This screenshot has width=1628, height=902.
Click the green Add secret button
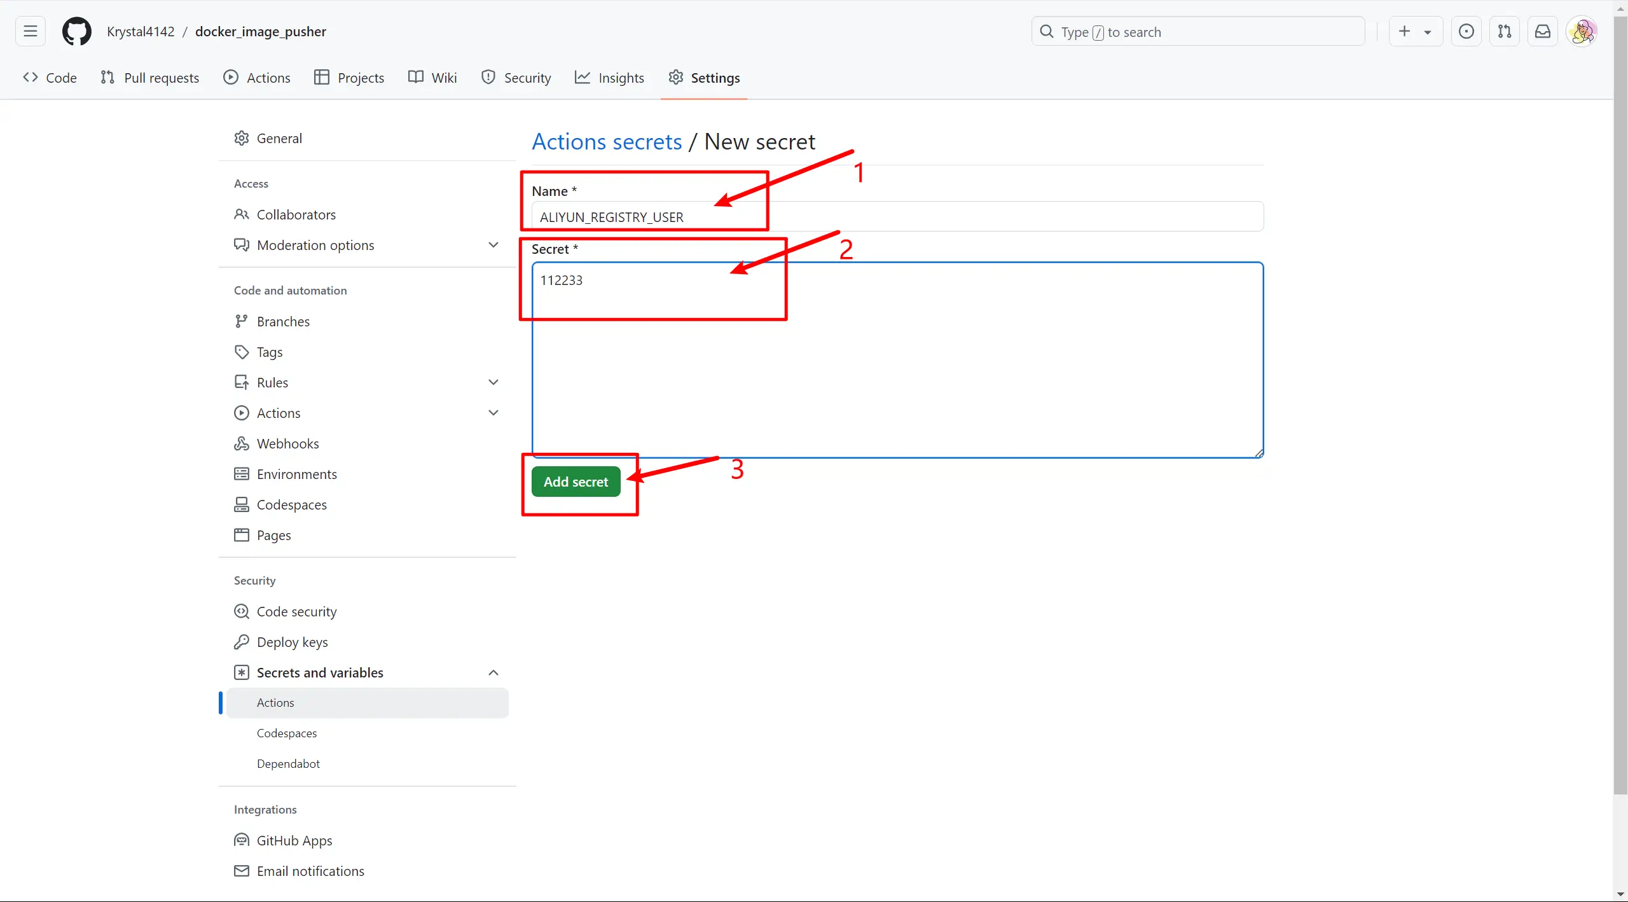[x=576, y=482]
